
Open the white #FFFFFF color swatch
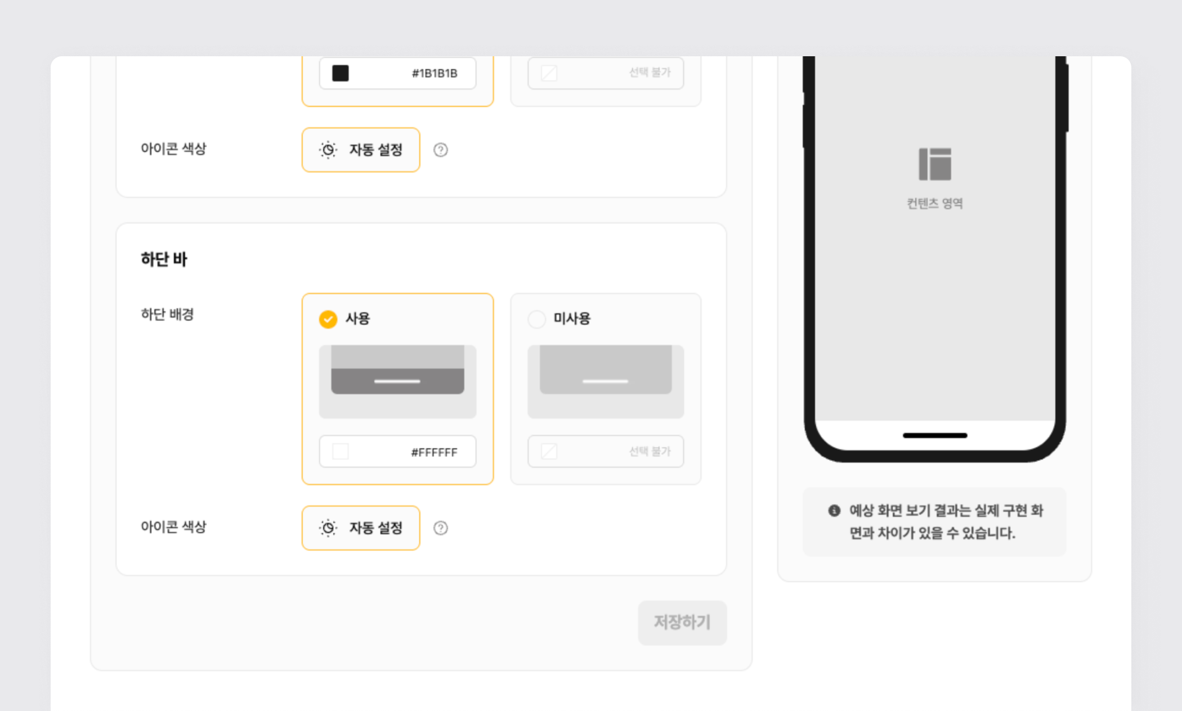pos(341,451)
